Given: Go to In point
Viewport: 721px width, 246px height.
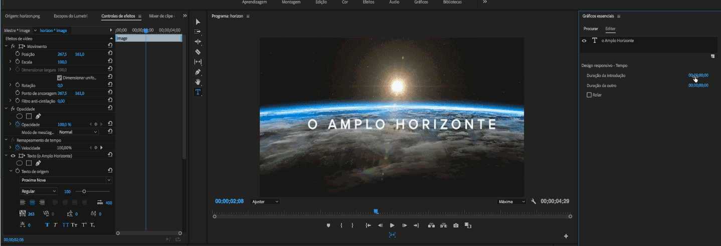Looking at the screenshot, I should [x=368, y=225].
